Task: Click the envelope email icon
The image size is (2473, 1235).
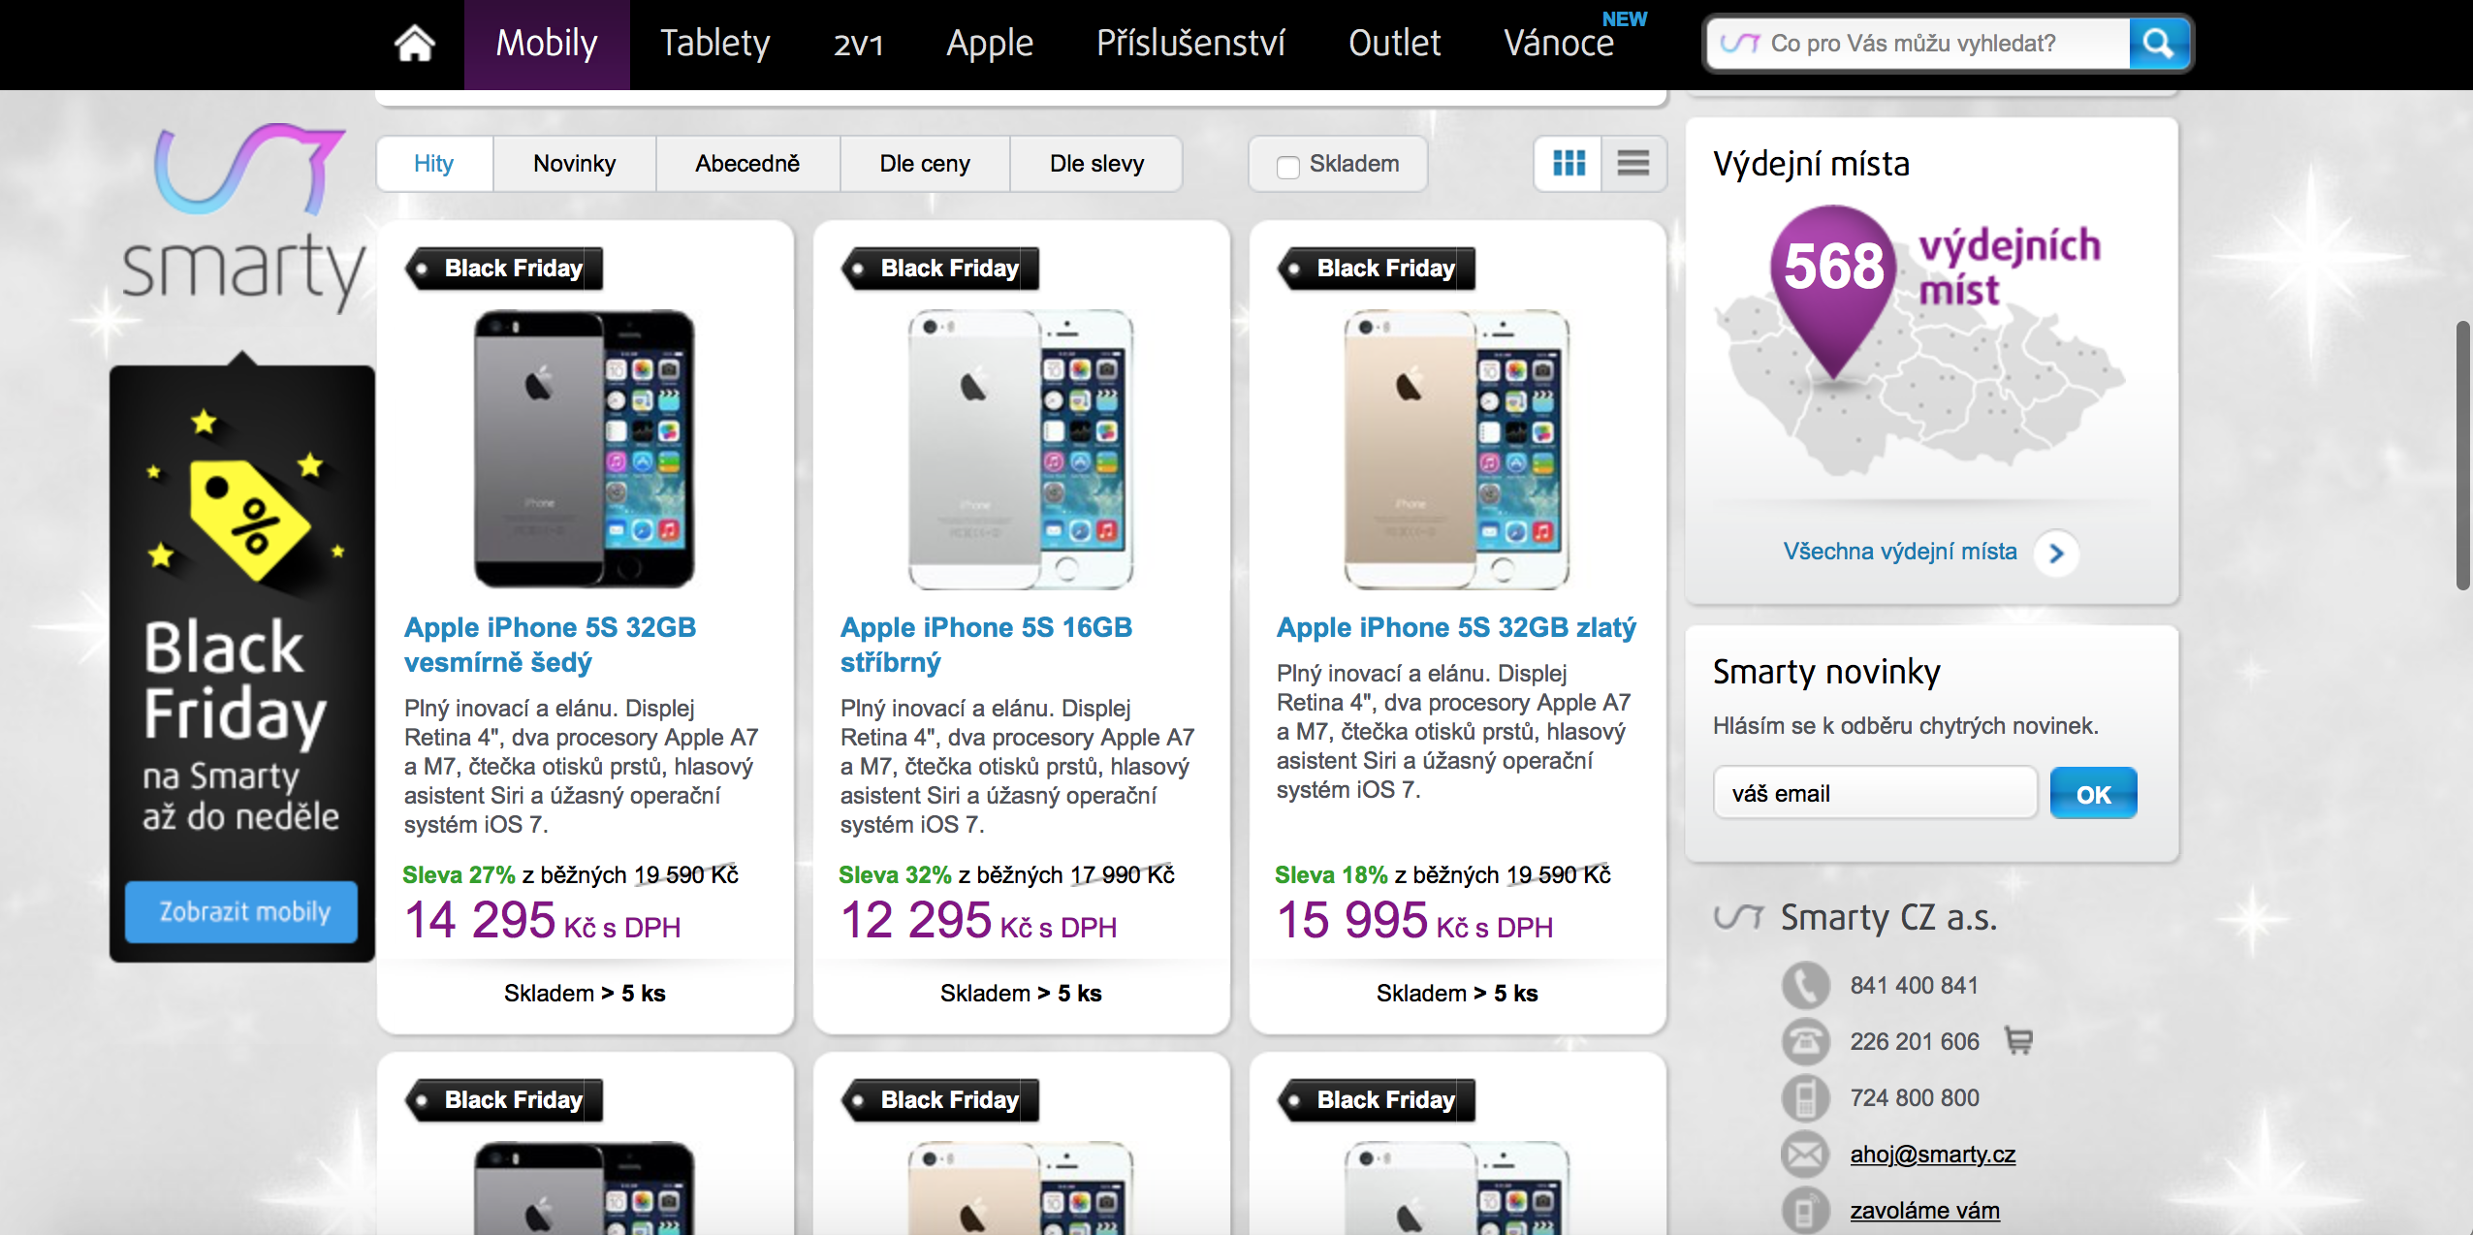Action: pos(1805,1154)
